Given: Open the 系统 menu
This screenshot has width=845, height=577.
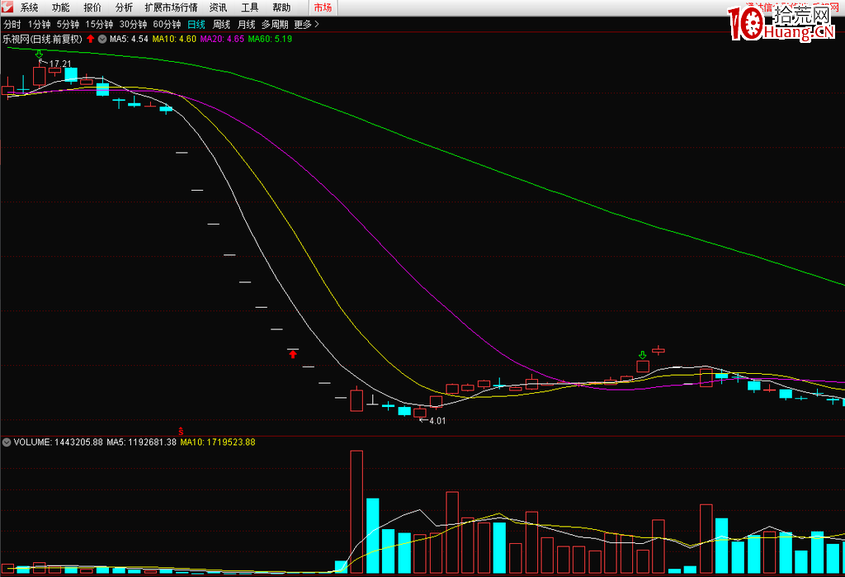Looking at the screenshot, I should [30, 7].
